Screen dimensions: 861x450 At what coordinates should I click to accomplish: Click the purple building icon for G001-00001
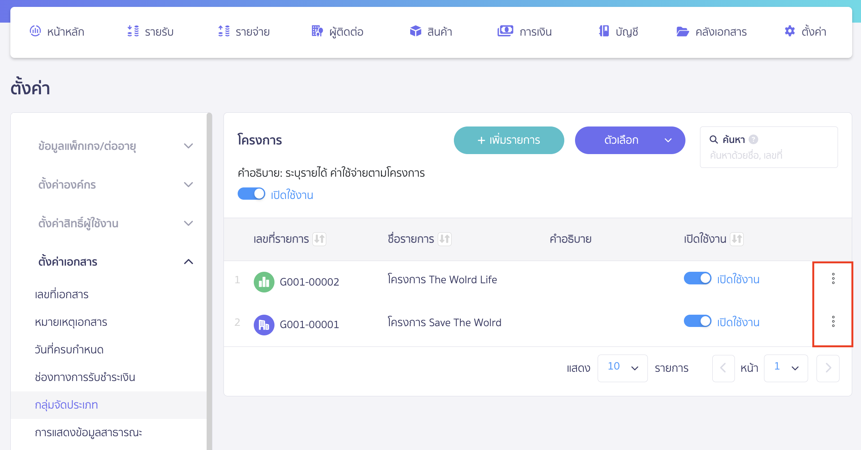(x=264, y=325)
